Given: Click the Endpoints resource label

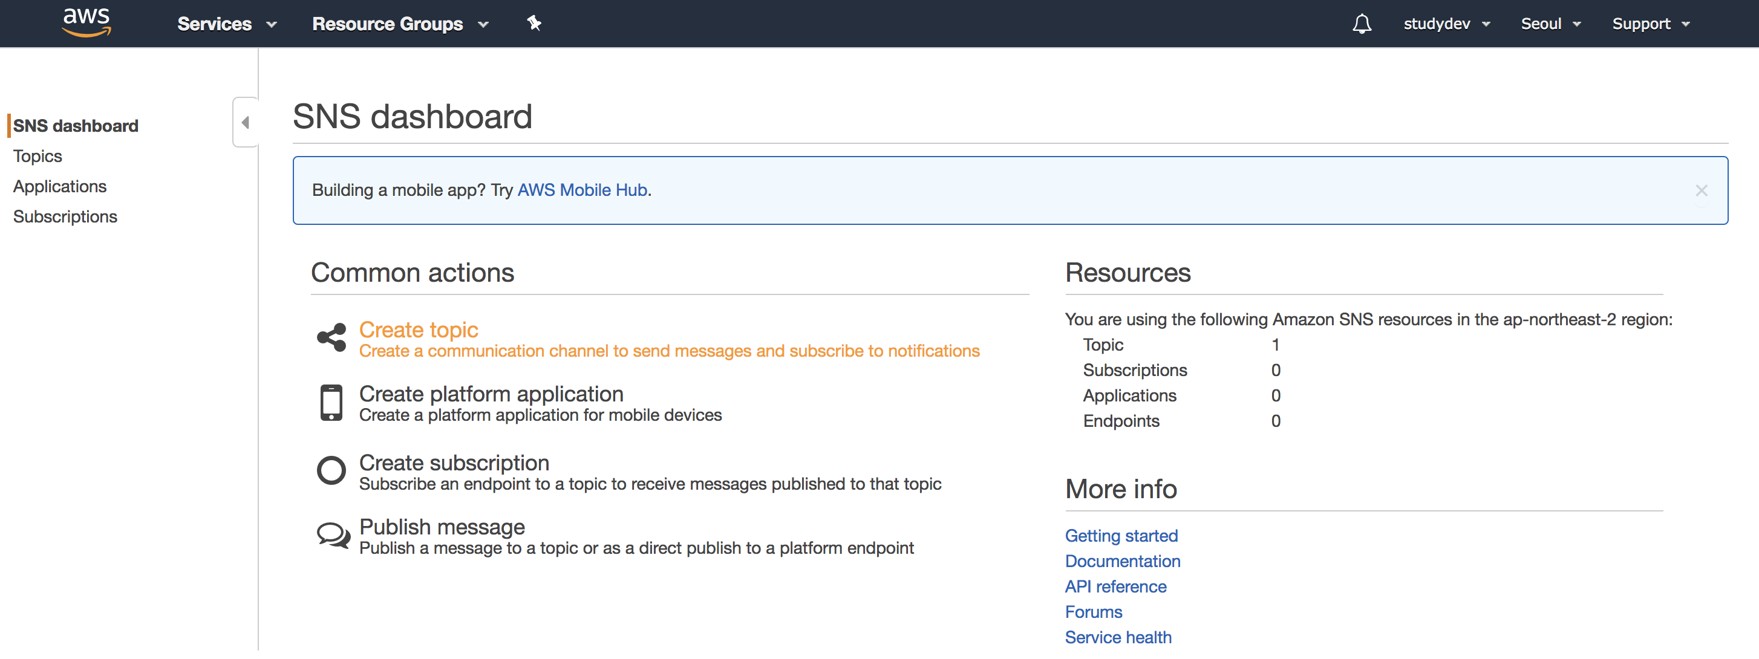Looking at the screenshot, I should (1121, 421).
